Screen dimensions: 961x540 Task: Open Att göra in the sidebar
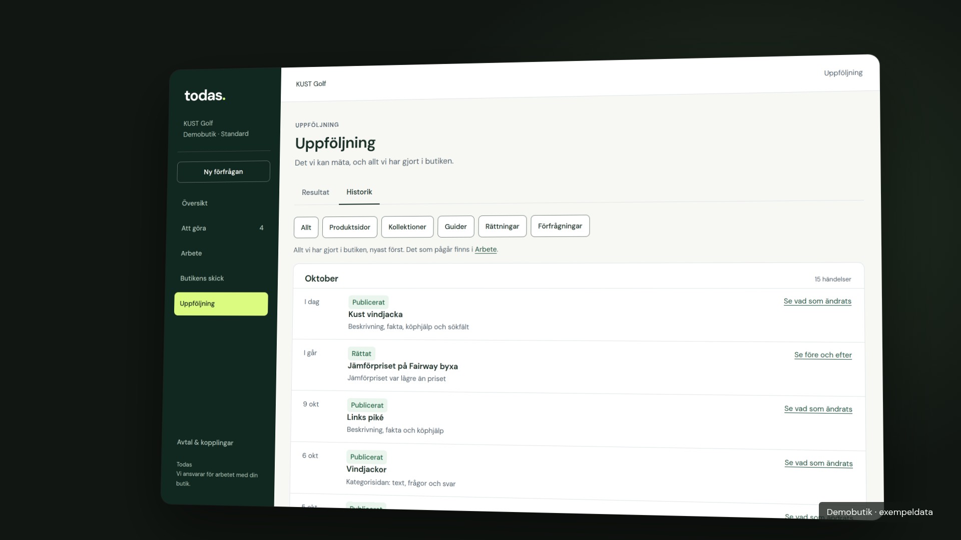coord(194,228)
